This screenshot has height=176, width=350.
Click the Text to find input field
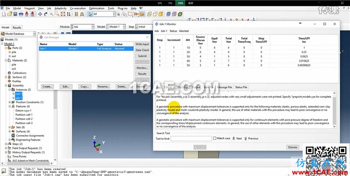point(191,139)
